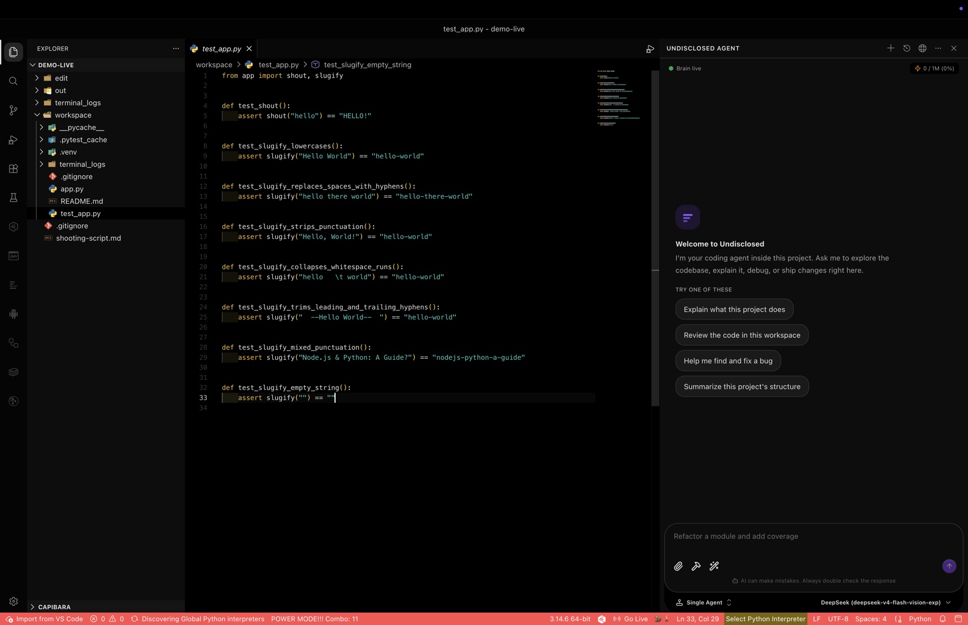
Task: Open agent chat history icon
Action: point(906,48)
